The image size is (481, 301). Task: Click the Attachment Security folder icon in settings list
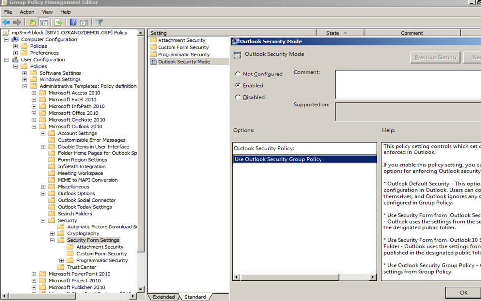point(153,40)
